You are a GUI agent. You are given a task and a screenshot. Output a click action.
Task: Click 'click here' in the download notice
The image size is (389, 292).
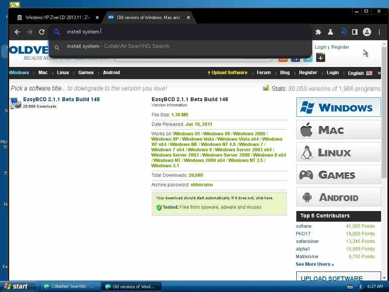coord(264,198)
